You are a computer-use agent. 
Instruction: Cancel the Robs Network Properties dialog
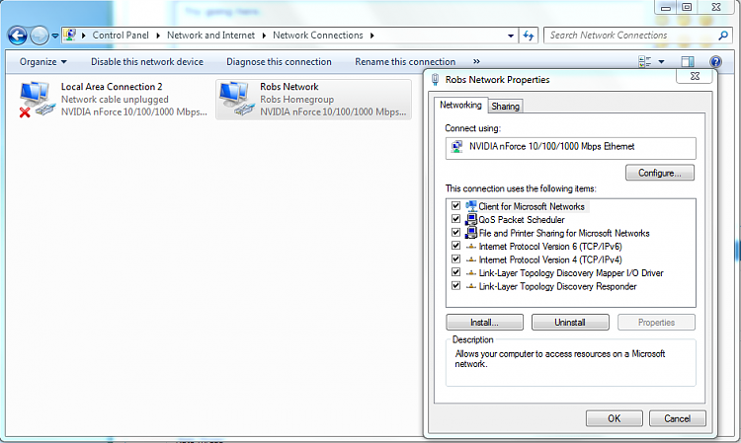[x=677, y=418]
